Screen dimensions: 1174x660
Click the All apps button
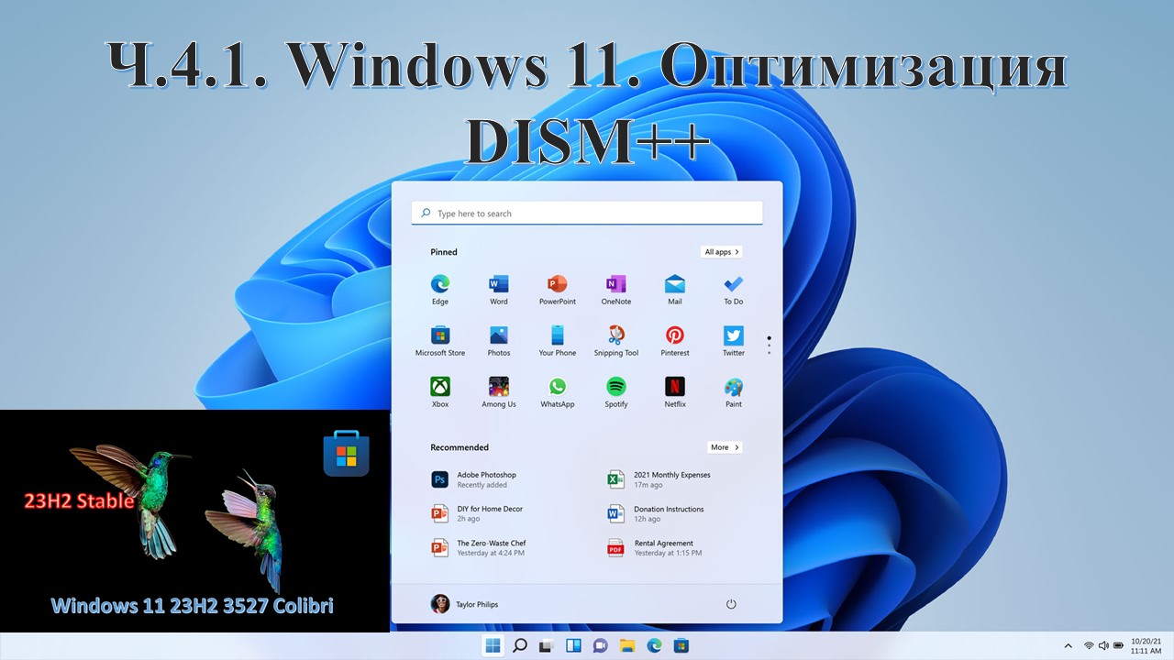(x=722, y=252)
